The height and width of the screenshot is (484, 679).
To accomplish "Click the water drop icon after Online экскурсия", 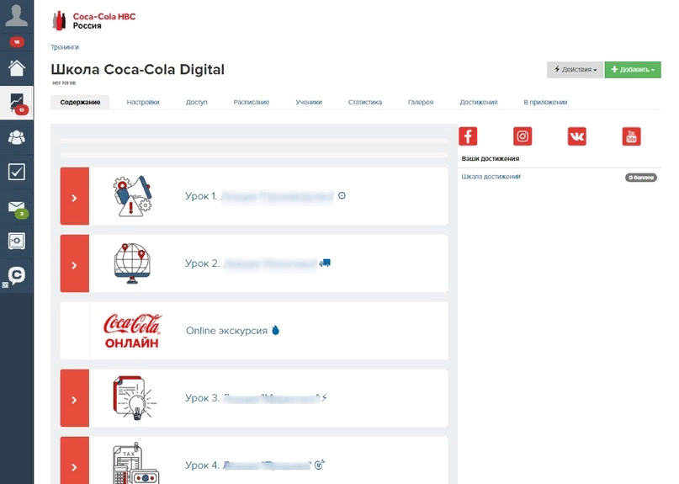I will pos(275,330).
